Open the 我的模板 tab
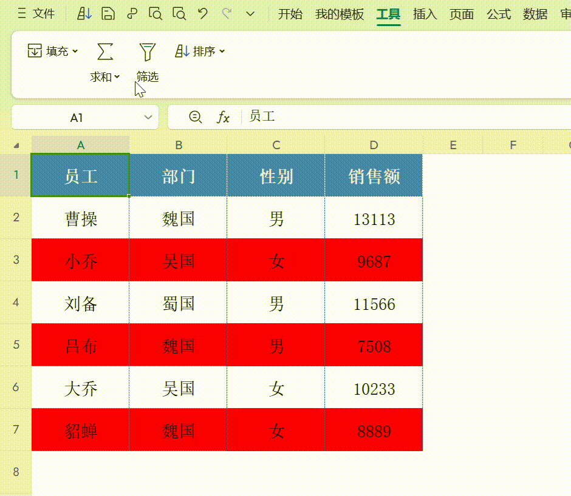 (x=340, y=14)
